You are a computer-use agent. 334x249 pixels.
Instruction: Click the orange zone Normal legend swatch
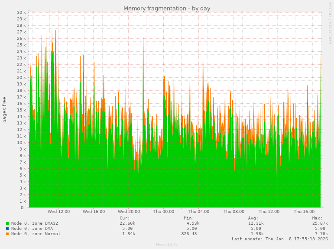(7, 234)
